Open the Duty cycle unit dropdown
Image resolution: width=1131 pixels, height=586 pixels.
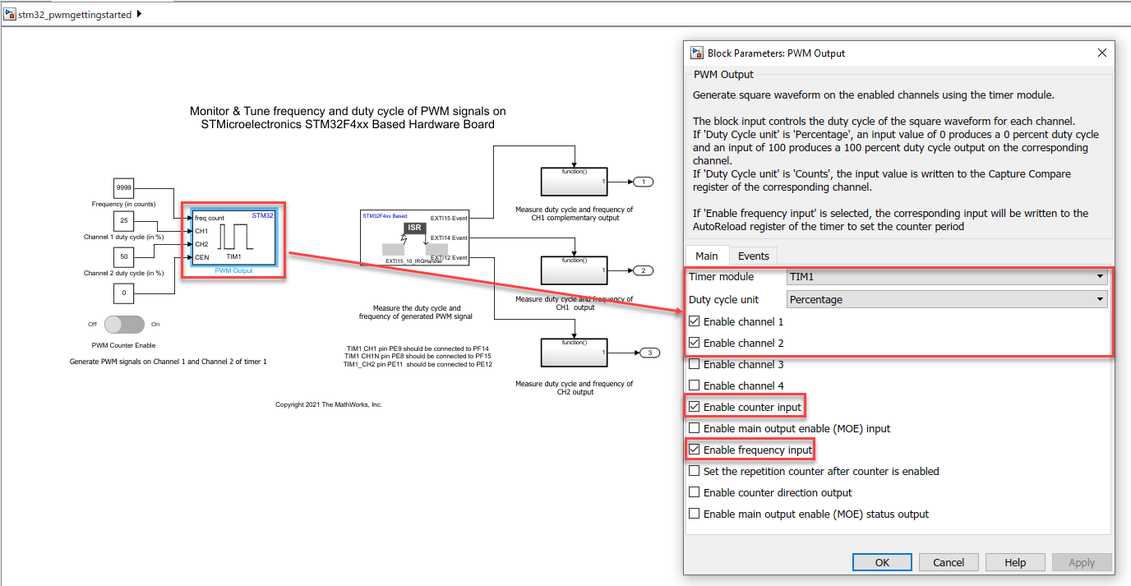[946, 300]
